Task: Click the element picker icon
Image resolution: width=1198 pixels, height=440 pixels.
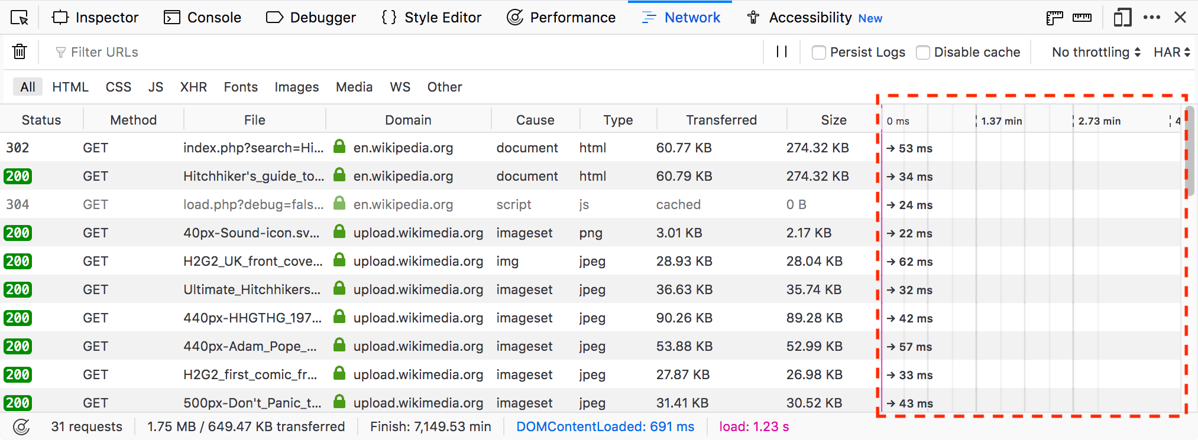Action: pyautogui.click(x=20, y=18)
